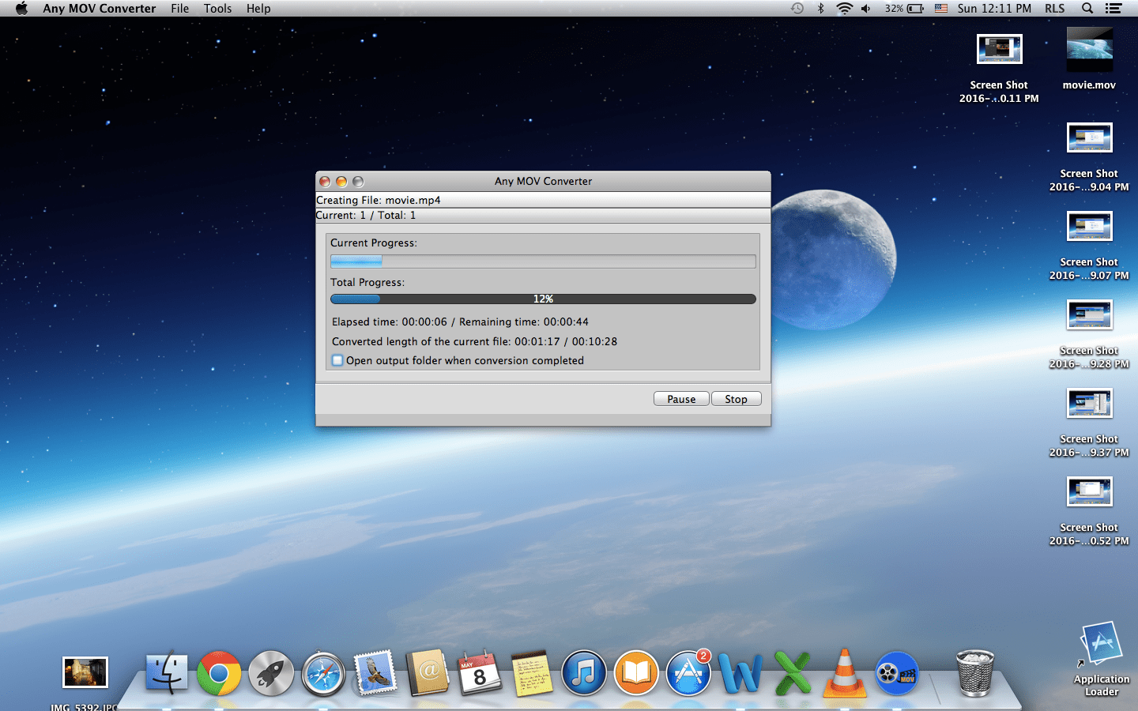Select IMG_5392 image on desktop
Image resolution: width=1138 pixels, height=711 pixels.
tap(85, 684)
